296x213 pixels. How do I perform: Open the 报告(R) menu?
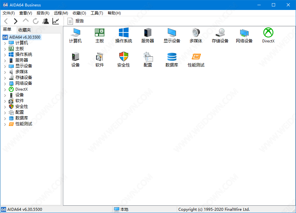(43, 13)
